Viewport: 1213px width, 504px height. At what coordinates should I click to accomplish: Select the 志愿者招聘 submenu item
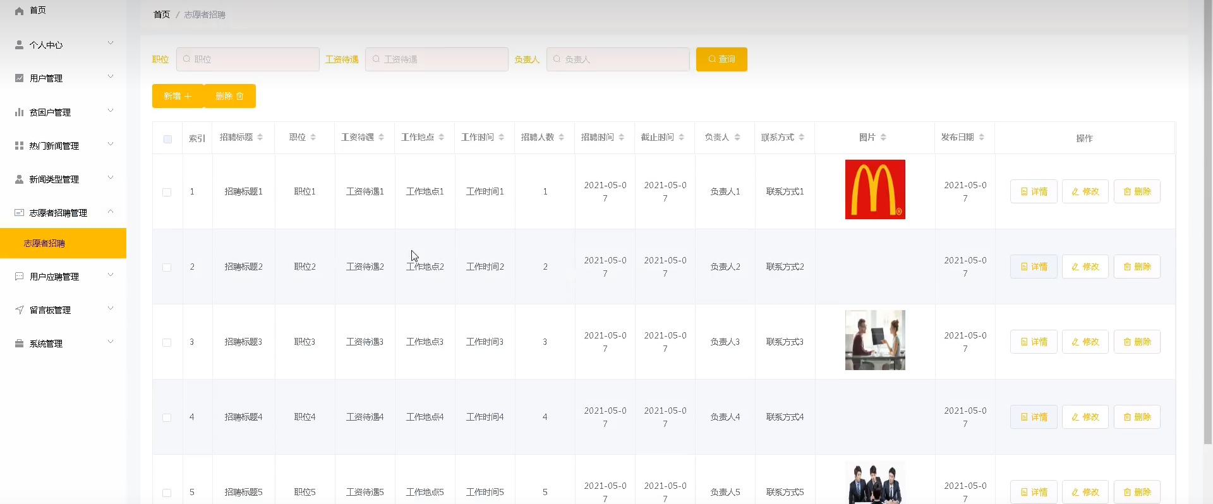click(63, 243)
